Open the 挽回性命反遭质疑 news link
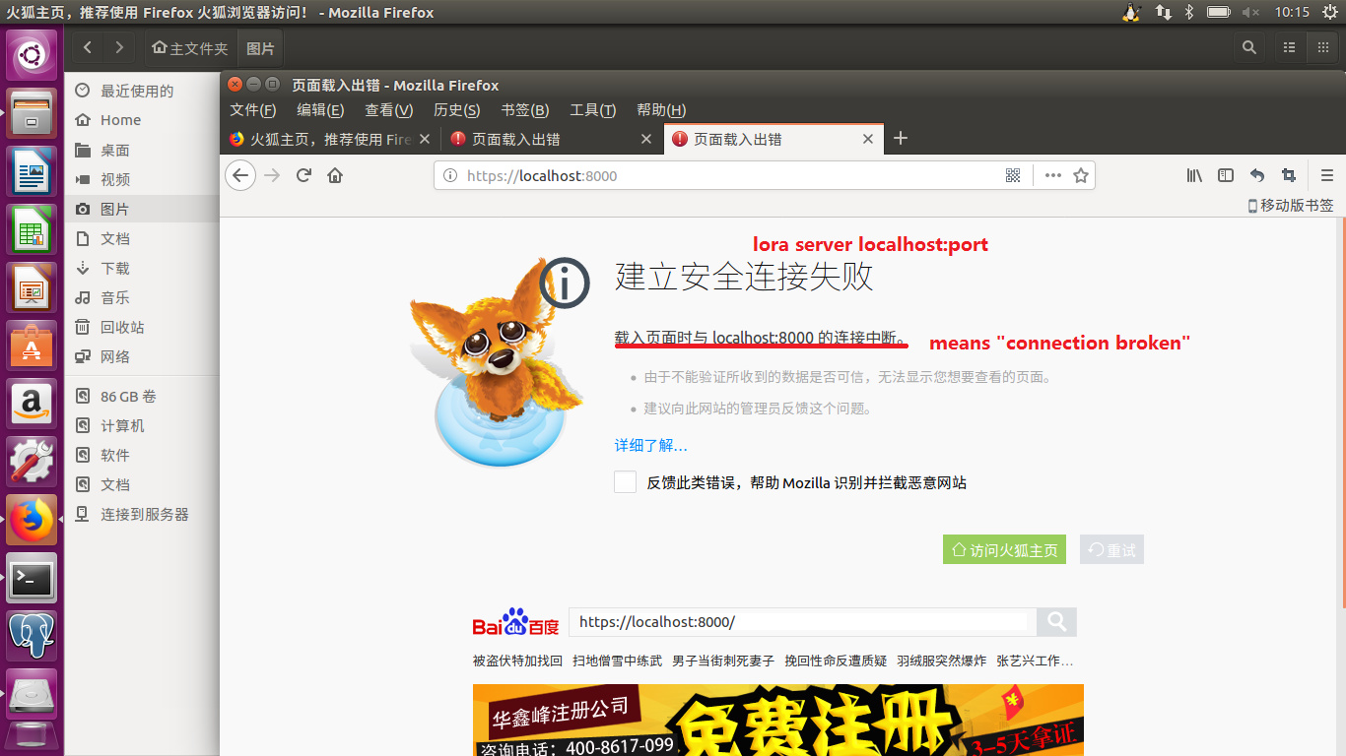The width and height of the screenshot is (1346, 756). 836,661
